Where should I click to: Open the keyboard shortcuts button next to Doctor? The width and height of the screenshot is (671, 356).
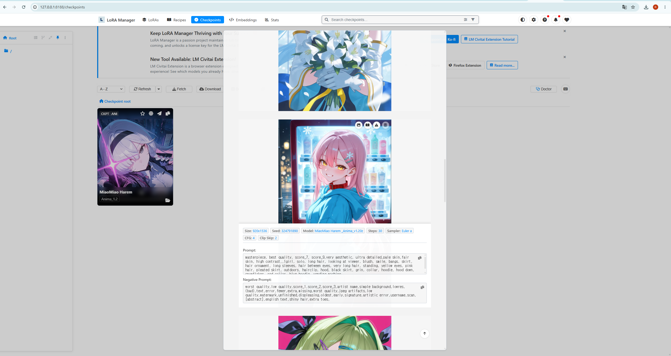(565, 89)
